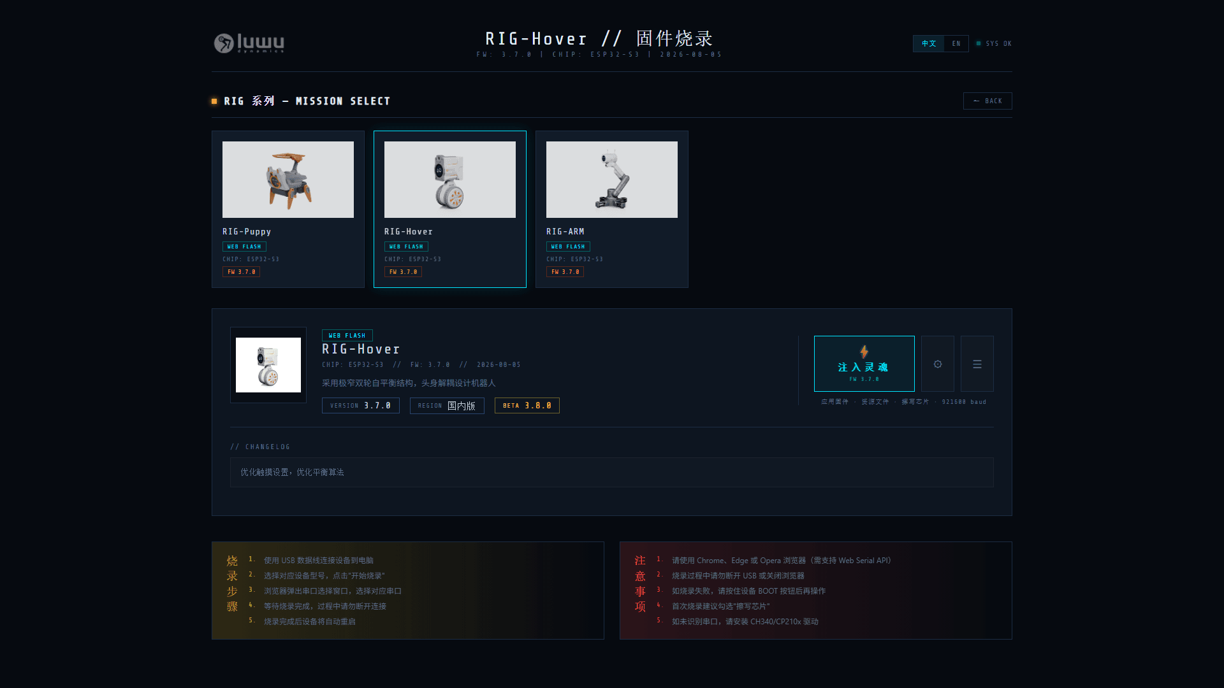Click the luwu dynamics logo
1224x688 pixels.
(x=249, y=43)
